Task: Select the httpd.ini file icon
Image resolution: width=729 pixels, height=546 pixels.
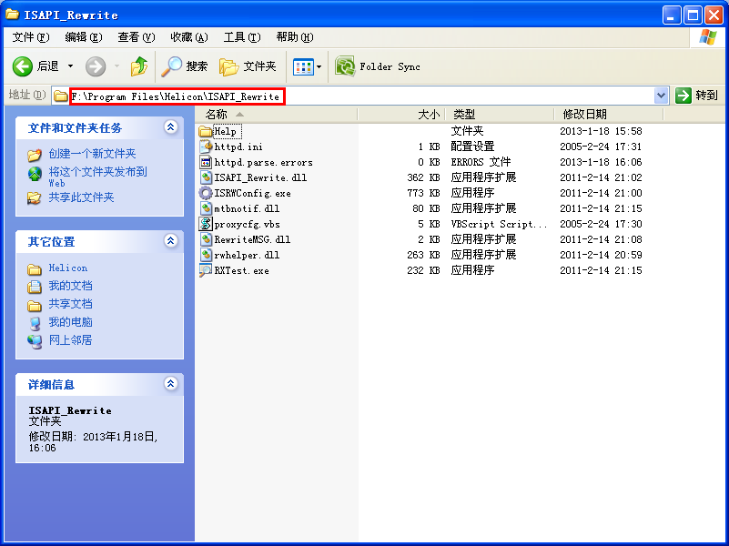Action: pyautogui.click(x=206, y=147)
